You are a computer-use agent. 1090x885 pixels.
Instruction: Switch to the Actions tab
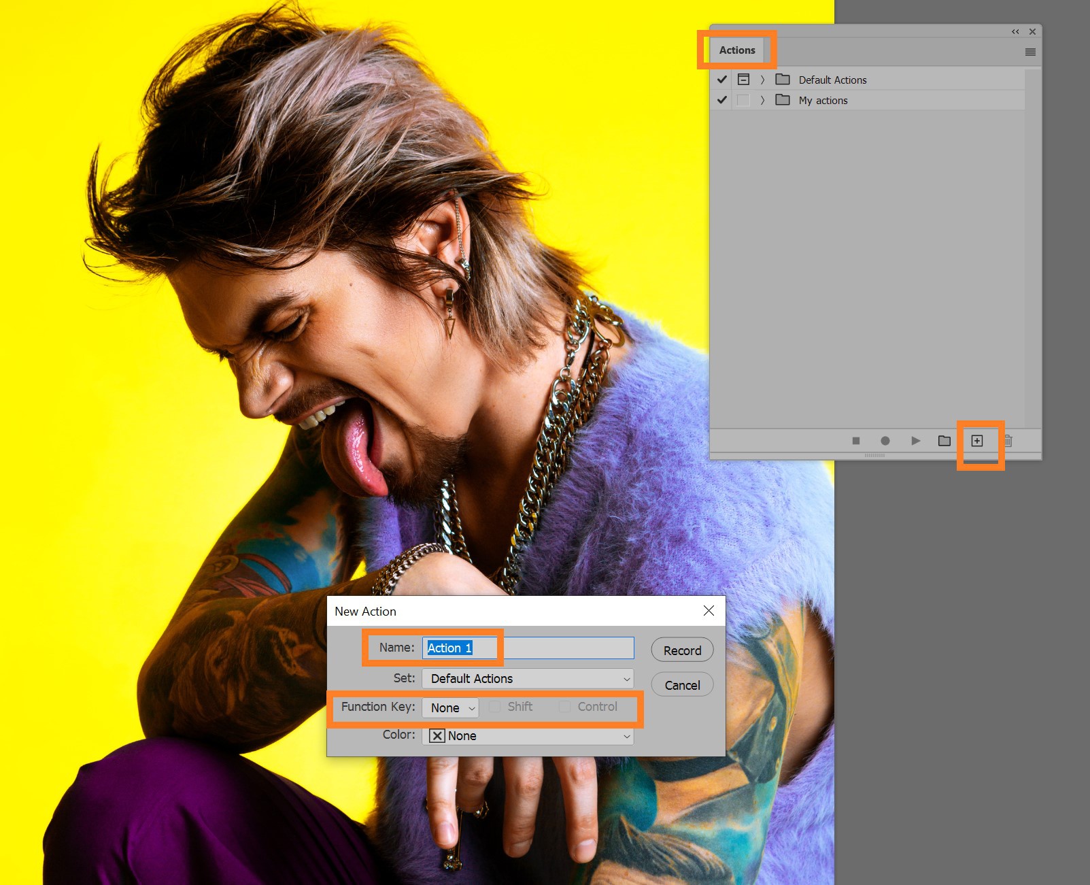coord(737,50)
